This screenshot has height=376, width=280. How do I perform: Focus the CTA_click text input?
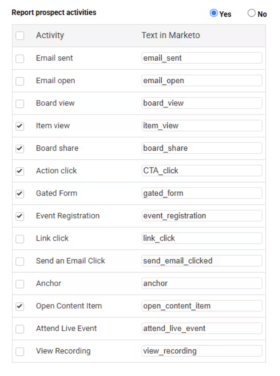(x=202, y=171)
